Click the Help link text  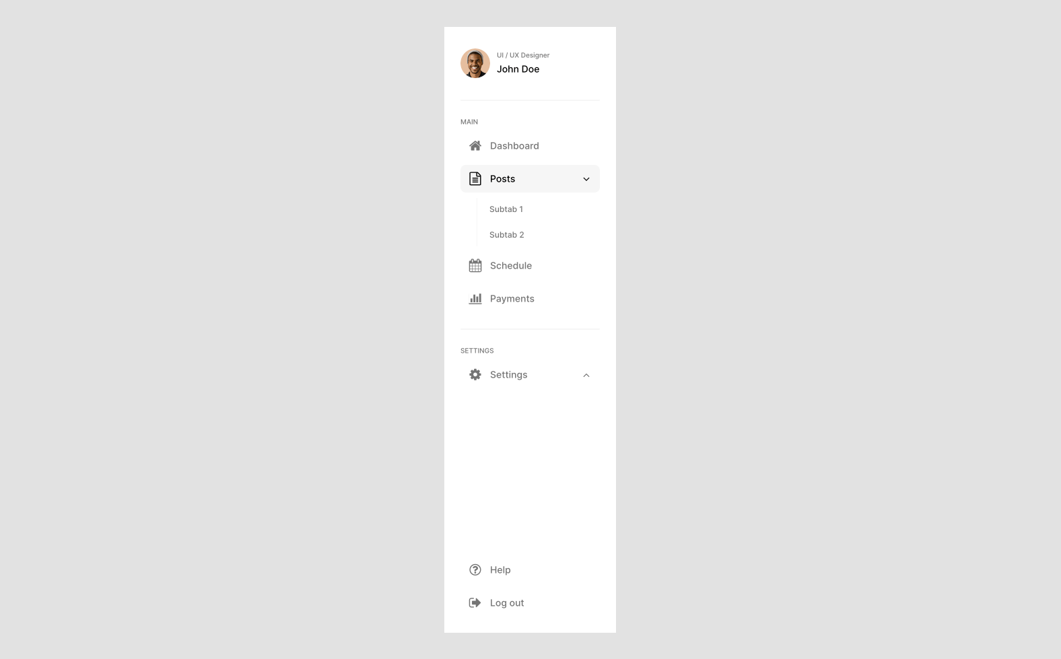pyautogui.click(x=500, y=569)
